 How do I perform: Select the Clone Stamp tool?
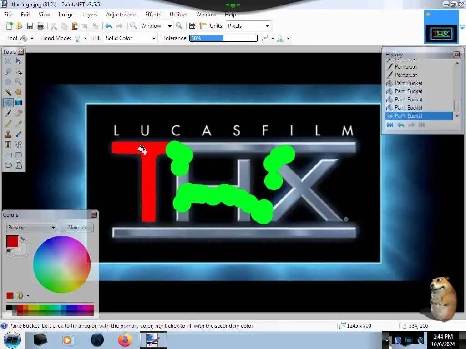click(8, 134)
